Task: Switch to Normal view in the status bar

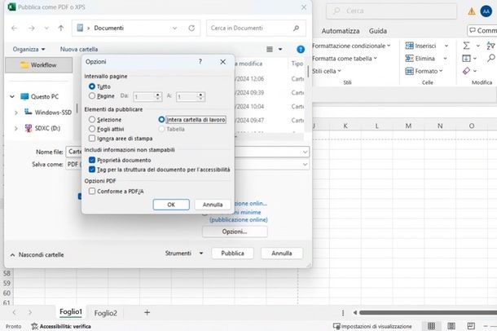Action: [x=431, y=326]
